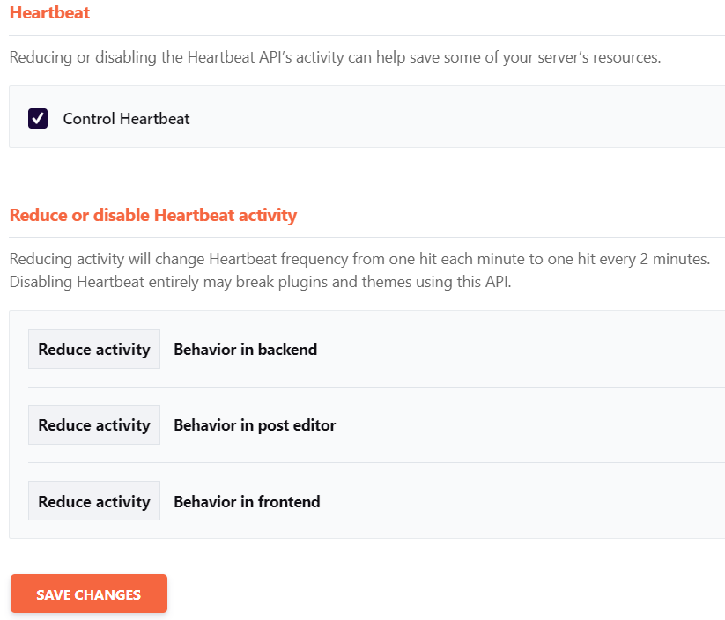The width and height of the screenshot is (725, 620).
Task: Click the Control Heartbeat label text
Action: (x=125, y=118)
